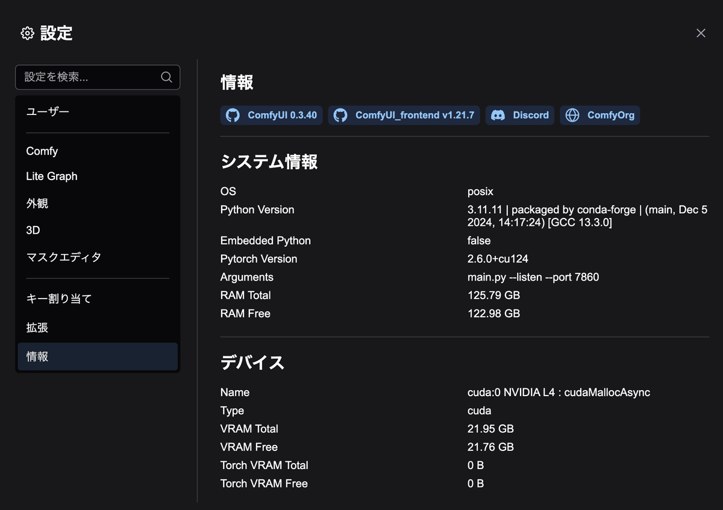Click the device name cuda:0 NVIDIA L4
The height and width of the screenshot is (510, 723).
tap(559, 392)
